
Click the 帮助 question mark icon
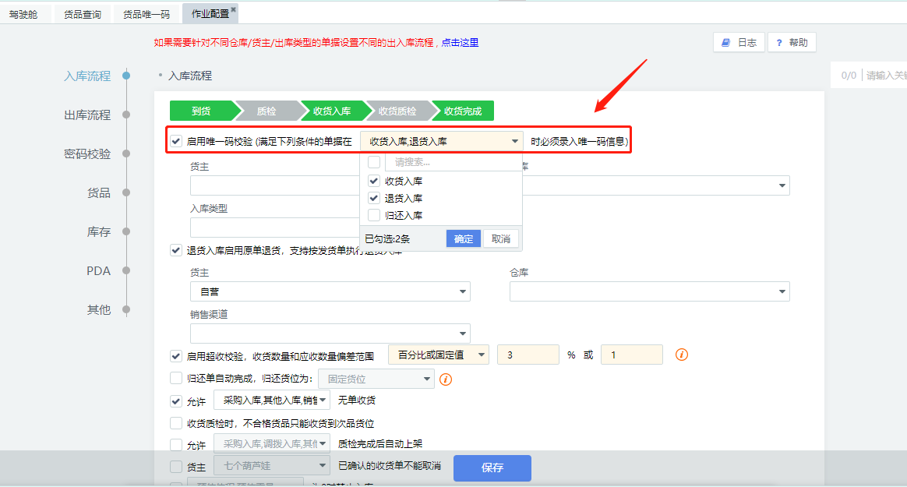(x=779, y=43)
